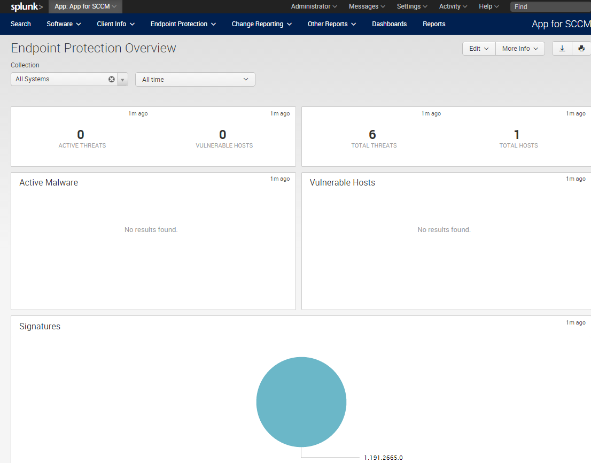The height and width of the screenshot is (463, 591).
Task: Open the Messages menu
Action: [367, 7]
